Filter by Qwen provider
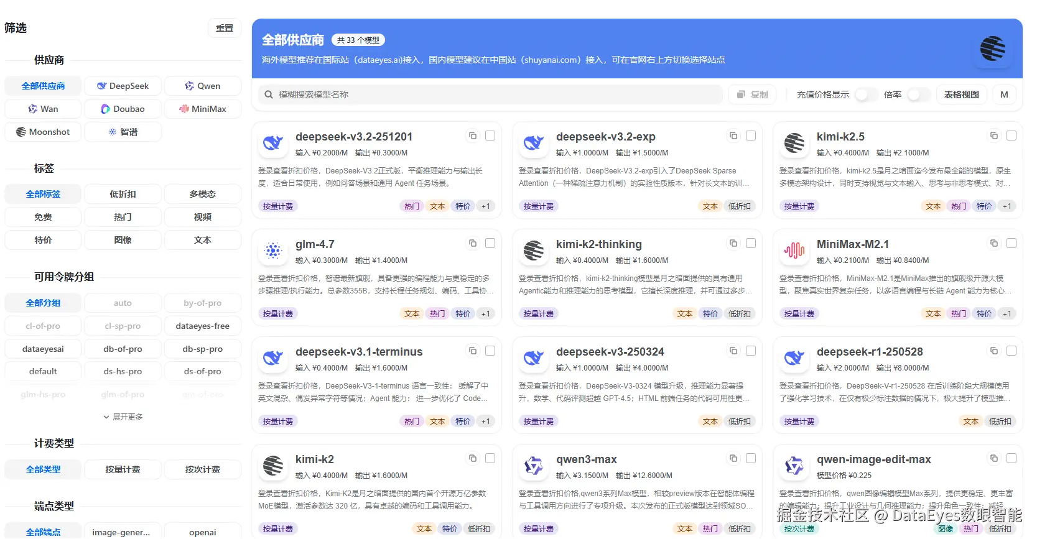Viewport: 1037px width, 539px height. [x=203, y=86]
